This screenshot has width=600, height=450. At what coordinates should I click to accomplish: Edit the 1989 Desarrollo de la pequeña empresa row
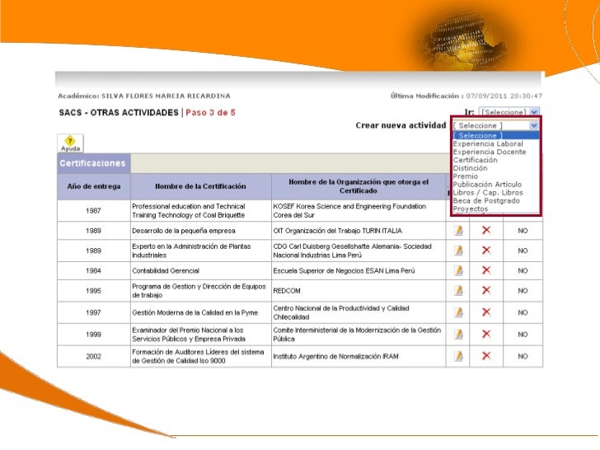458,231
